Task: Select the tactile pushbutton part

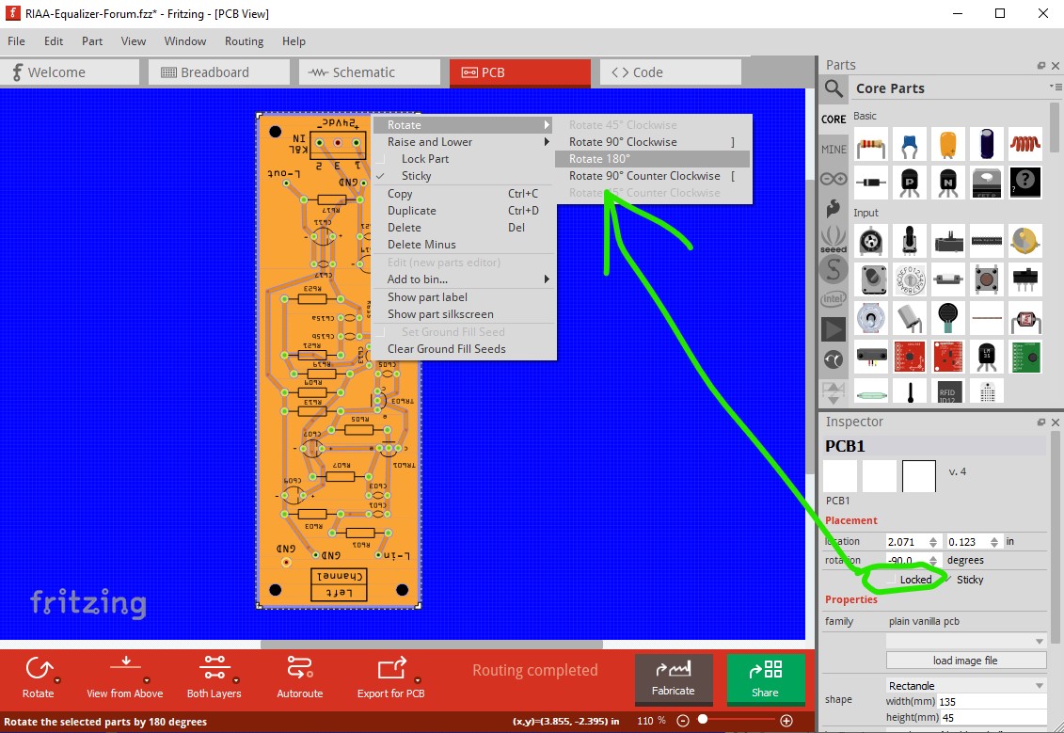Action: pyautogui.click(x=987, y=279)
